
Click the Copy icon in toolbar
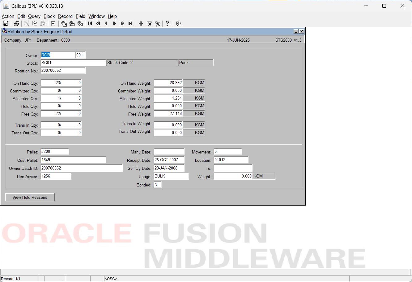click(35, 23)
